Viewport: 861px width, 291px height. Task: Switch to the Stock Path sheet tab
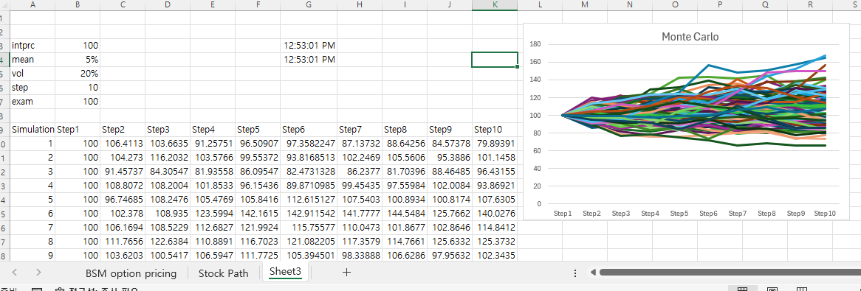click(224, 273)
